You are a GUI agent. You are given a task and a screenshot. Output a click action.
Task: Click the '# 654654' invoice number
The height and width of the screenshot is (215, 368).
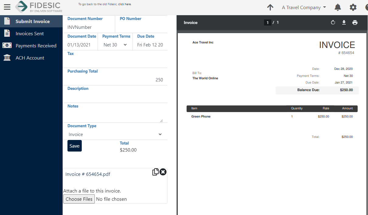point(346,53)
